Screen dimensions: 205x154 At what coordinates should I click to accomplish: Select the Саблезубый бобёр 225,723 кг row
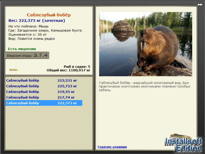[x=44, y=86]
